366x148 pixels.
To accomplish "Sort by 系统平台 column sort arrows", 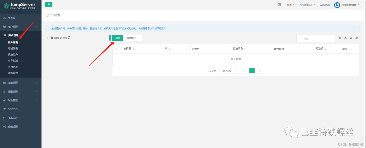I will point(245,49).
